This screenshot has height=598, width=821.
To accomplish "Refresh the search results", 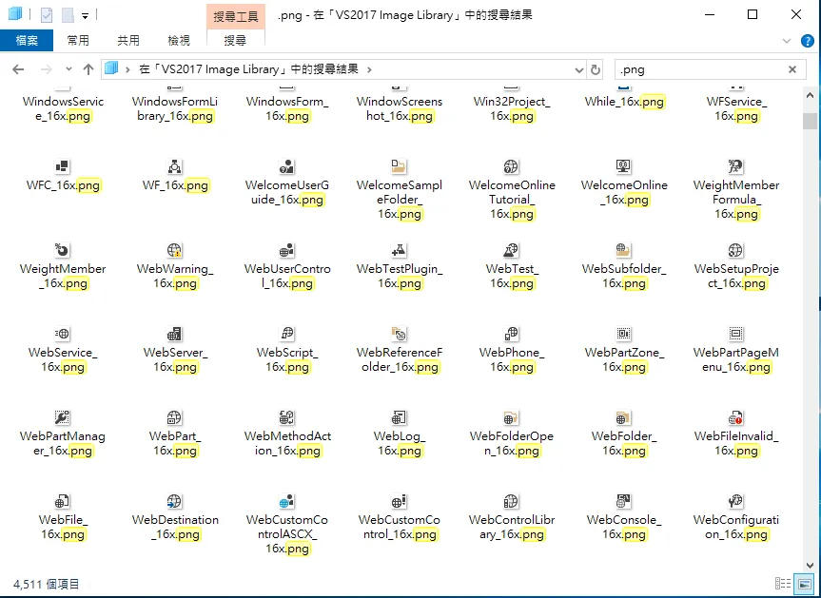I will pyautogui.click(x=596, y=69).
